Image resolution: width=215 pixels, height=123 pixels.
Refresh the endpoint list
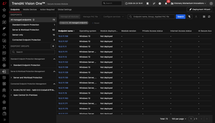(209, 17)
